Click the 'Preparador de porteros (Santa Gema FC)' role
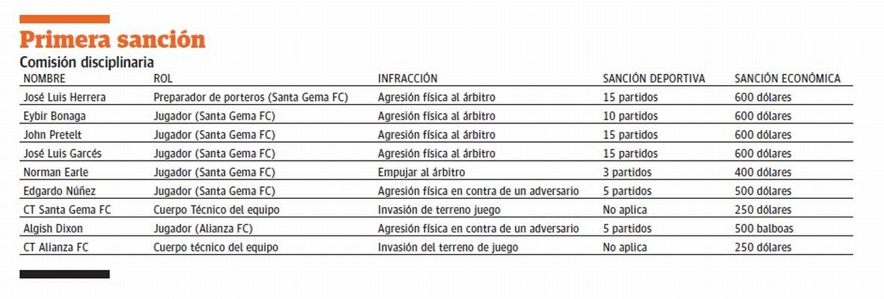 click(x=251, y=97)
